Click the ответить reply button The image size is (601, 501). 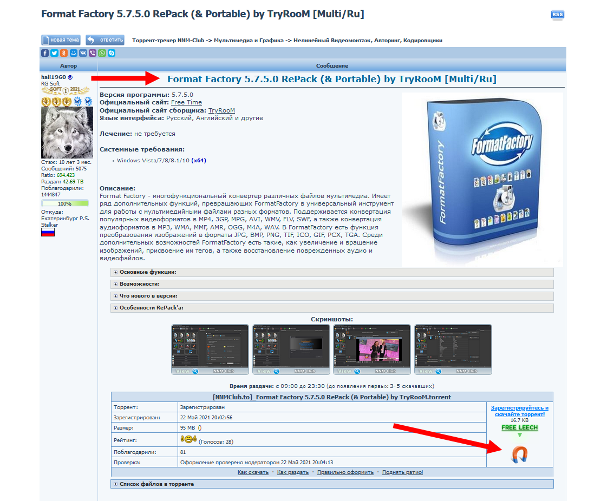point(105,40)
